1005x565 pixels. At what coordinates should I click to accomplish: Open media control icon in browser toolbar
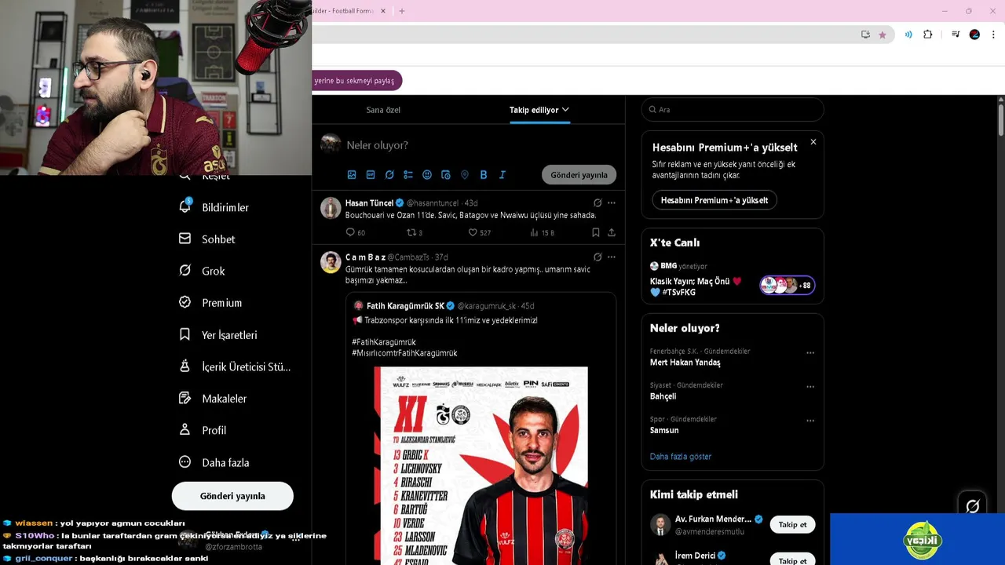click(x=956, y=35)
